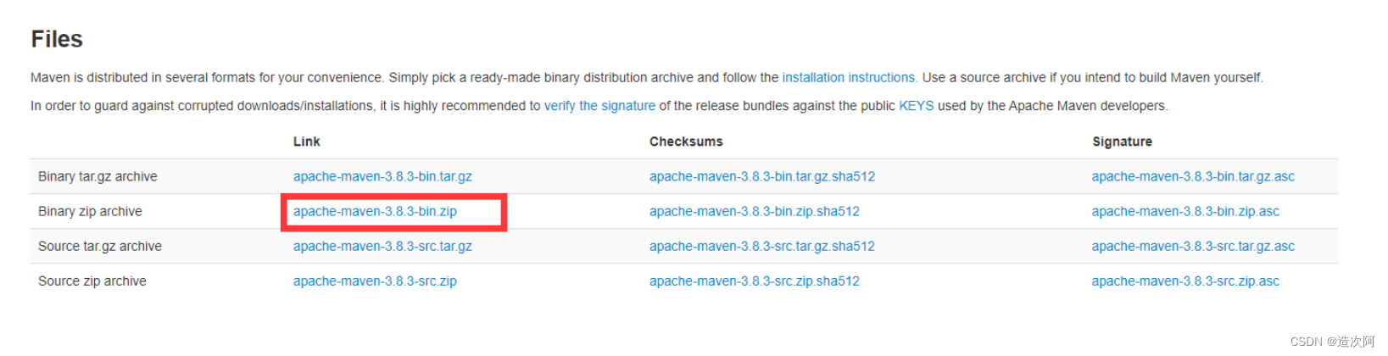Click the Binary zip archive row label

[90, 211]
